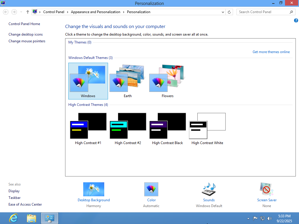Expand the address bar history dropdown

click(223, 12)
